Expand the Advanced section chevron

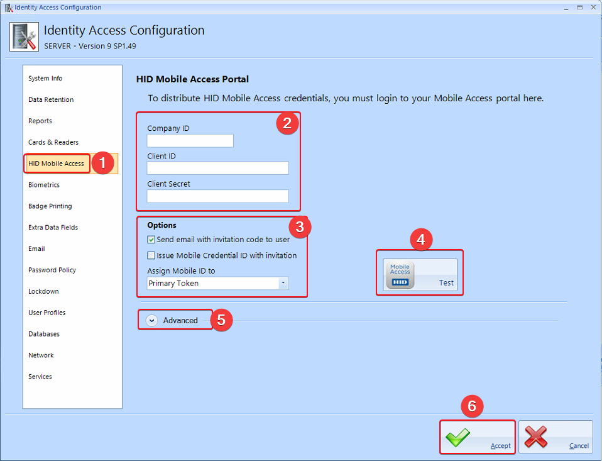coord(151,320)
